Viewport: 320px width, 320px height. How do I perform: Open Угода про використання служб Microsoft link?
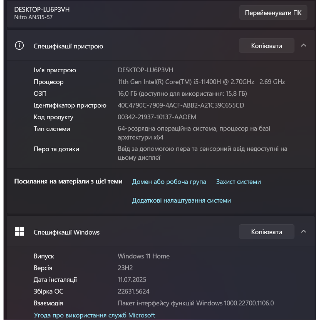pos(94,315)
